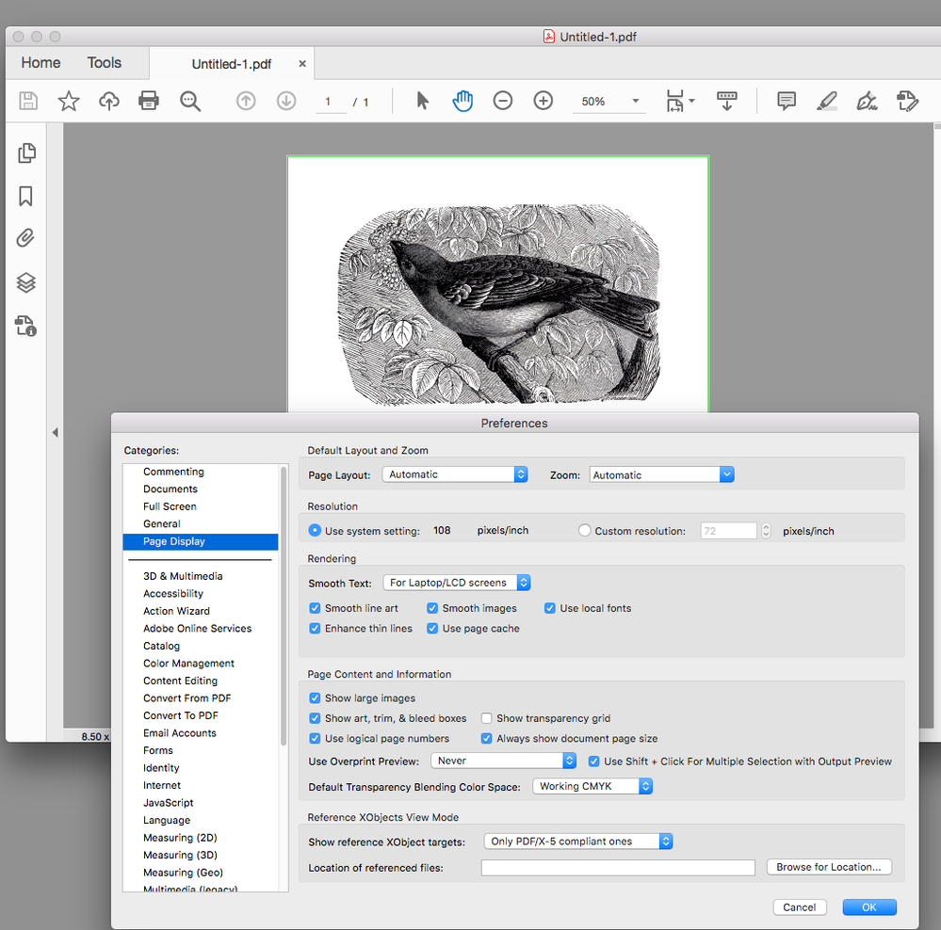Click Browse for Location button

click(x=829, y=867)
